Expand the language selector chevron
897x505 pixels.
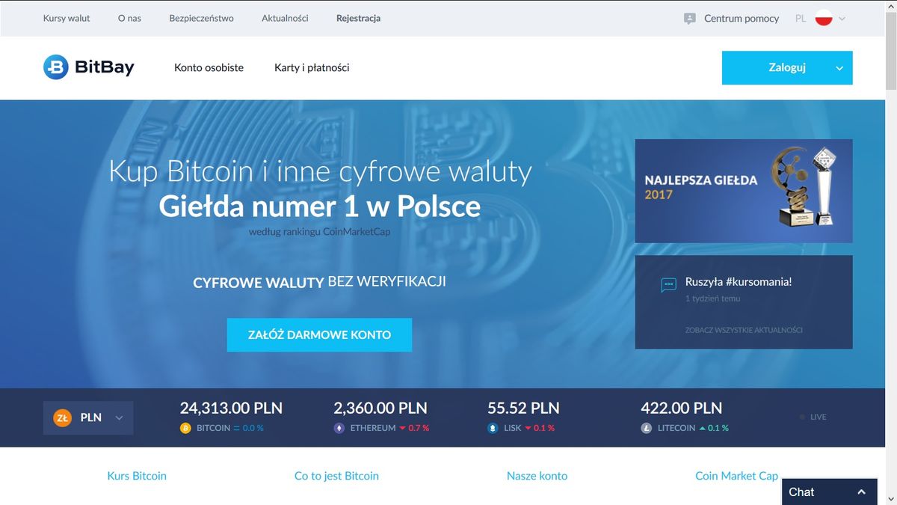(x=842, y=19)
